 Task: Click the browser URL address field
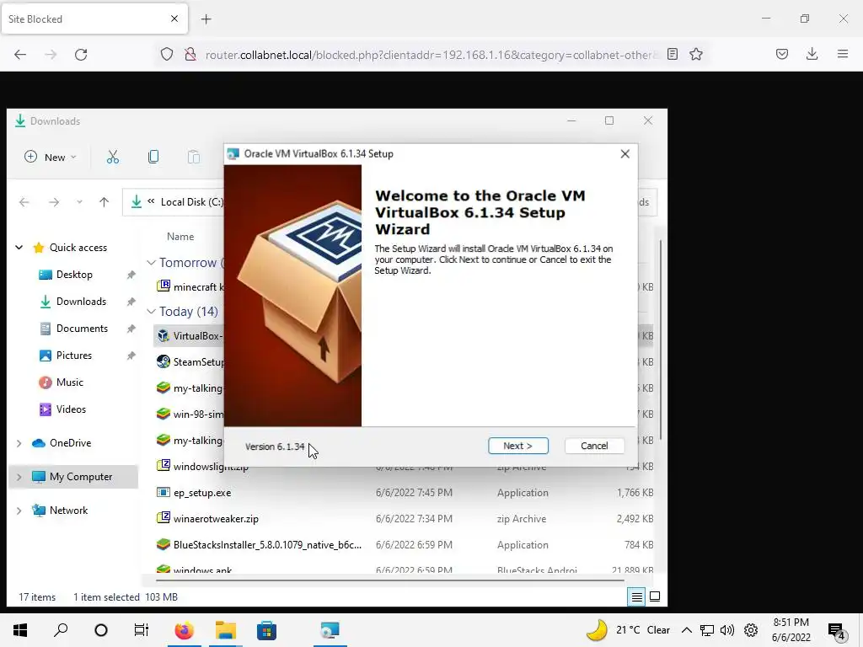point(431,55)
